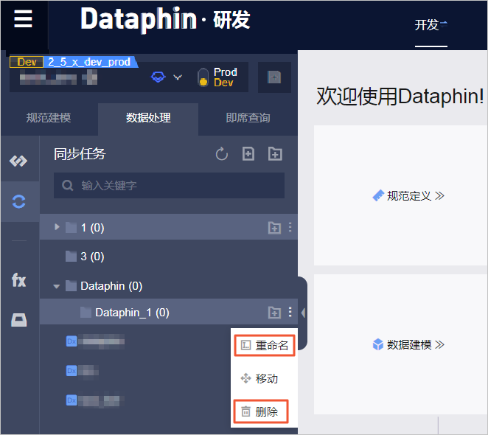The image size is (488, 435).
Task: Choose 移动 in context menu
Action: [259, 379]
